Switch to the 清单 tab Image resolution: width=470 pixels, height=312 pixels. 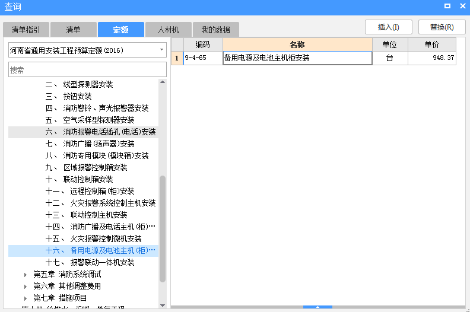click(74, 30)
